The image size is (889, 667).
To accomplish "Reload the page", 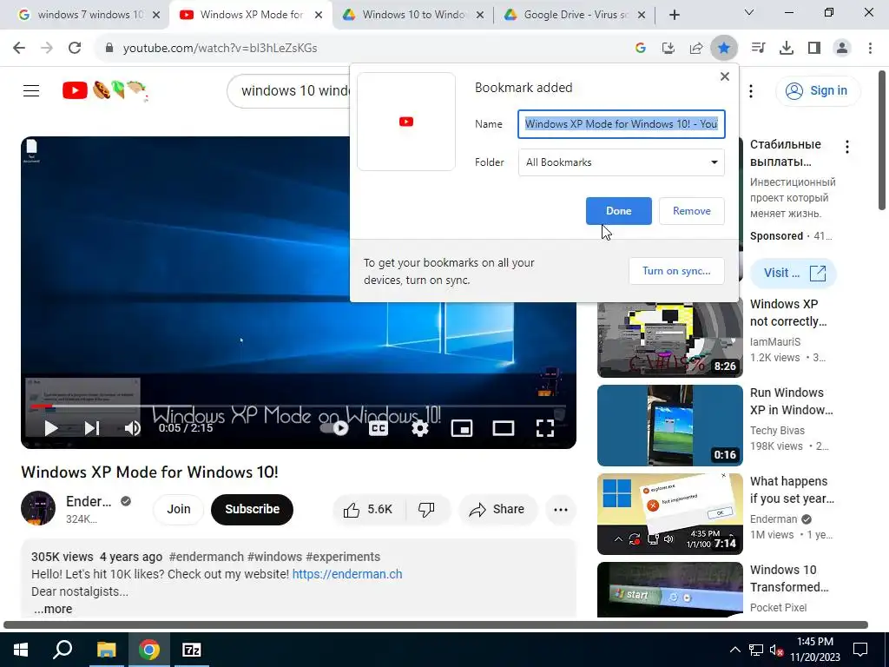I will [75, 49].
